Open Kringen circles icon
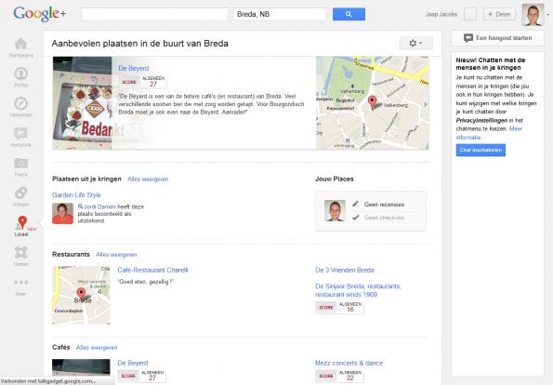The height and width of the screenshot is (385, 553). [x=20, y=193]
